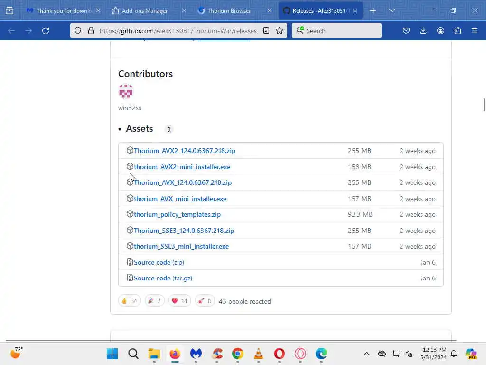Open Malwarebytes from taskbar

coord(196,354)
